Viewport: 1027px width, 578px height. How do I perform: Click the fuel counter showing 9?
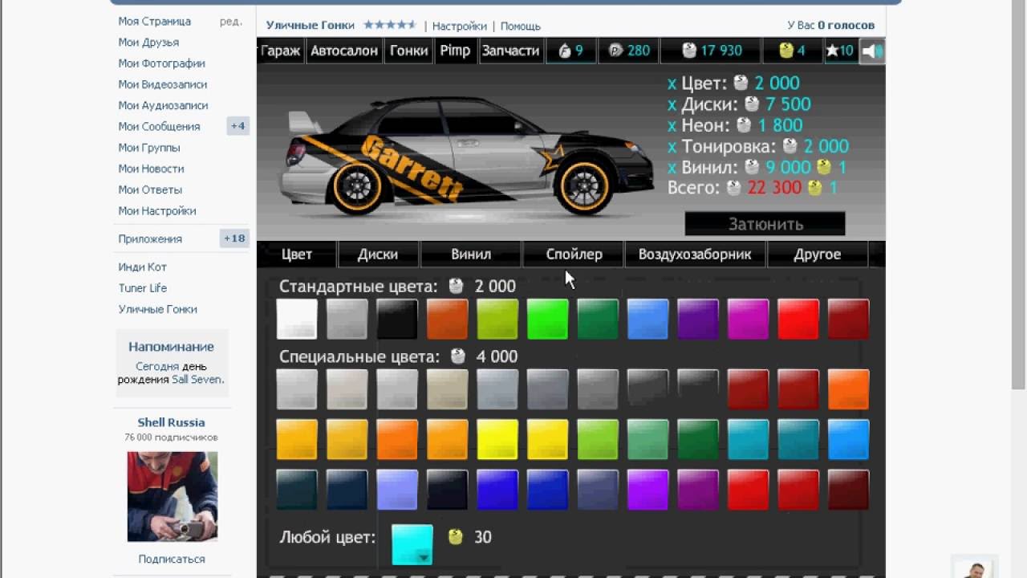pos(570,51)
